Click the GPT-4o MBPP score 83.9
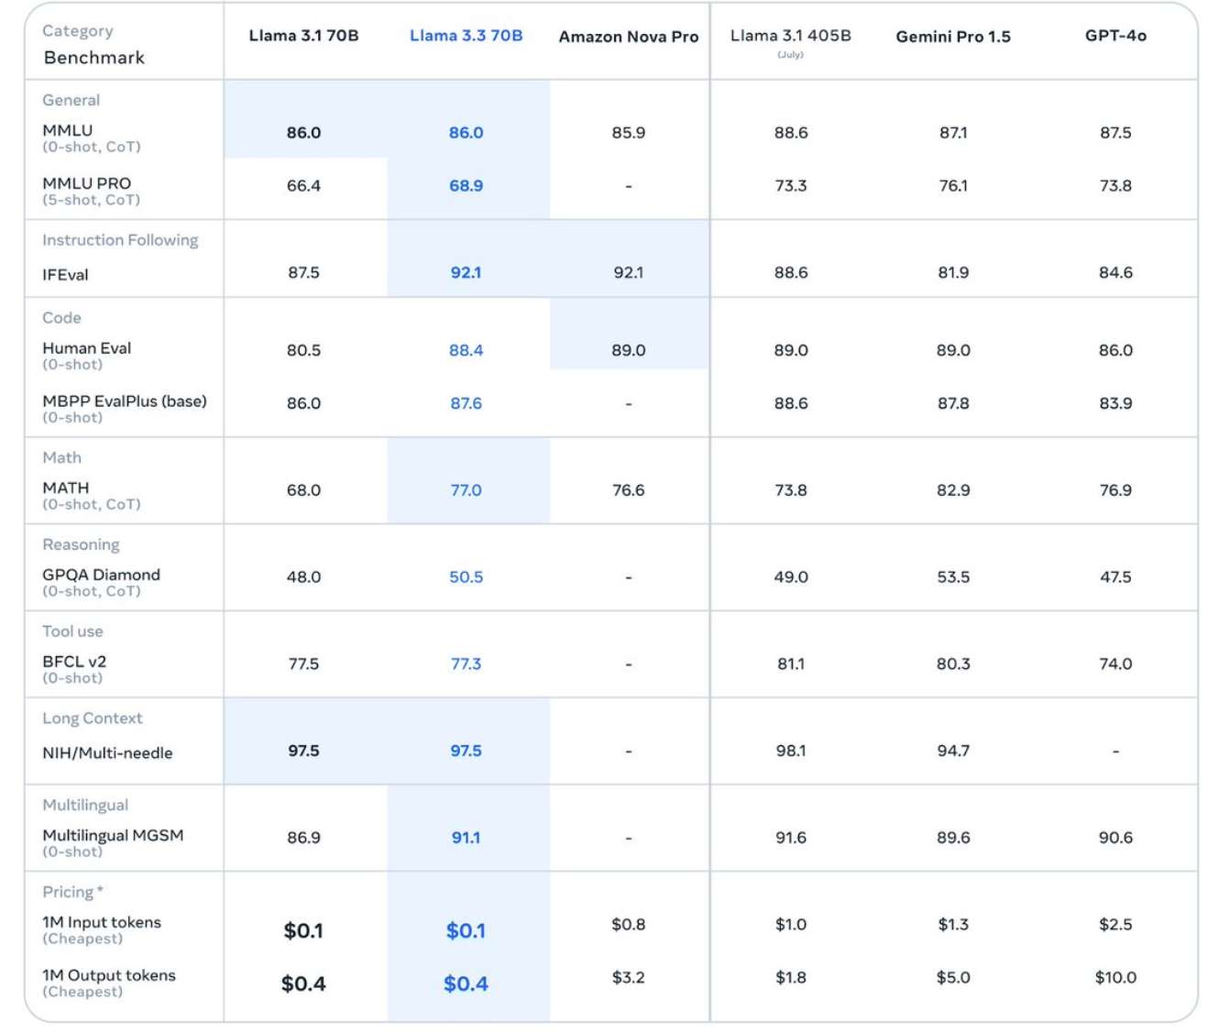Screen dimensions: 1219x1032 pyautogui.click(x=1115, y=404)
